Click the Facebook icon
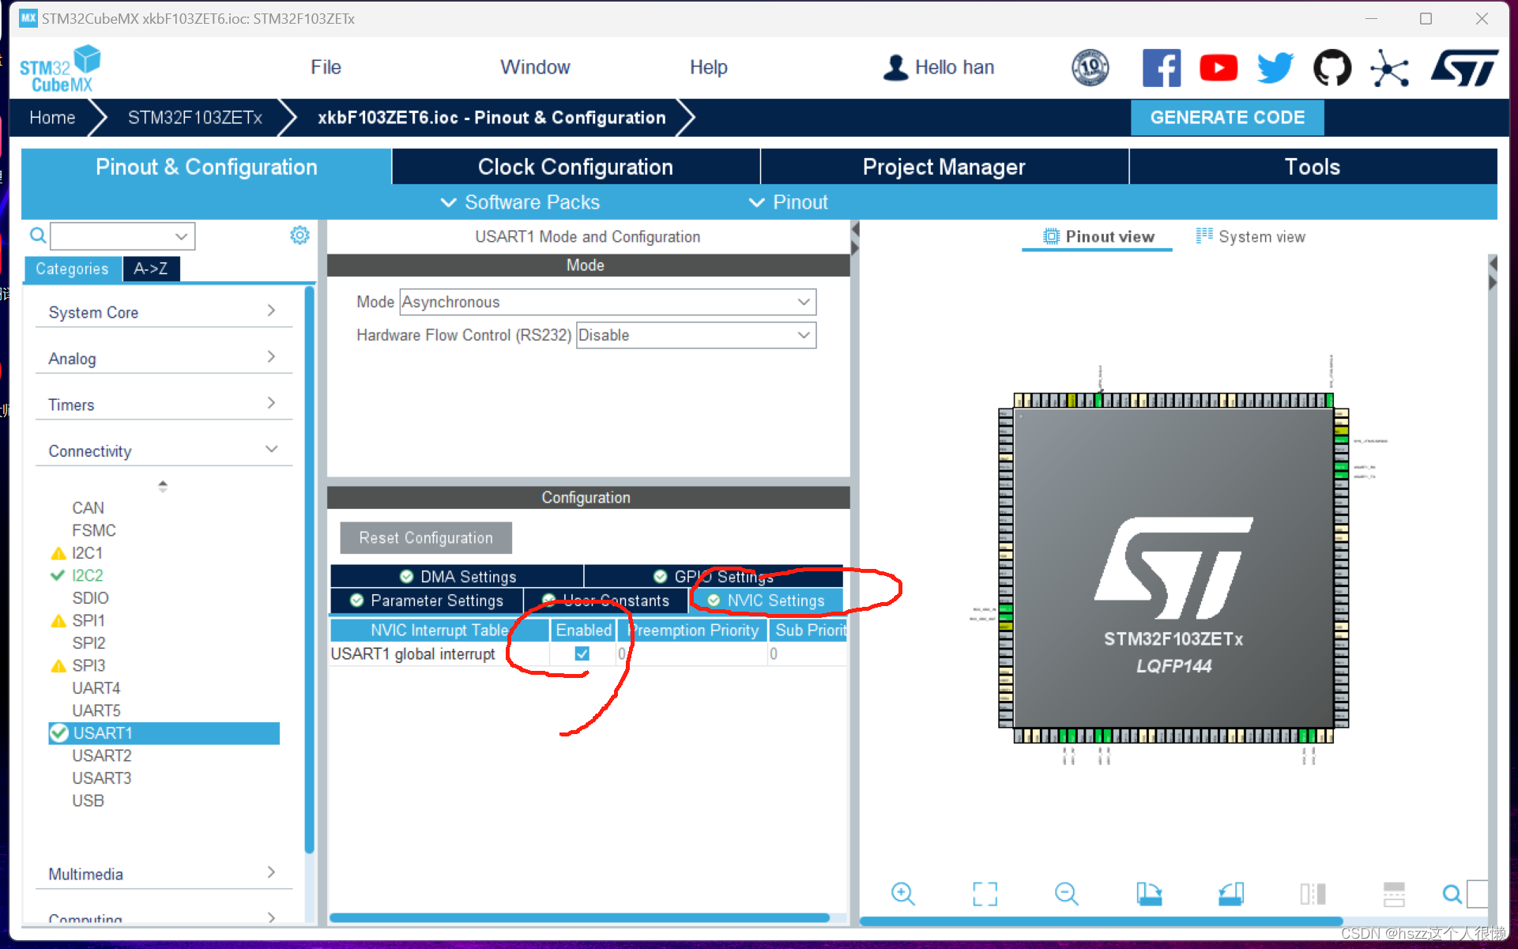Image resolution: width=1518 pixels, height=949 pixels. click(x=1162, y=68)
